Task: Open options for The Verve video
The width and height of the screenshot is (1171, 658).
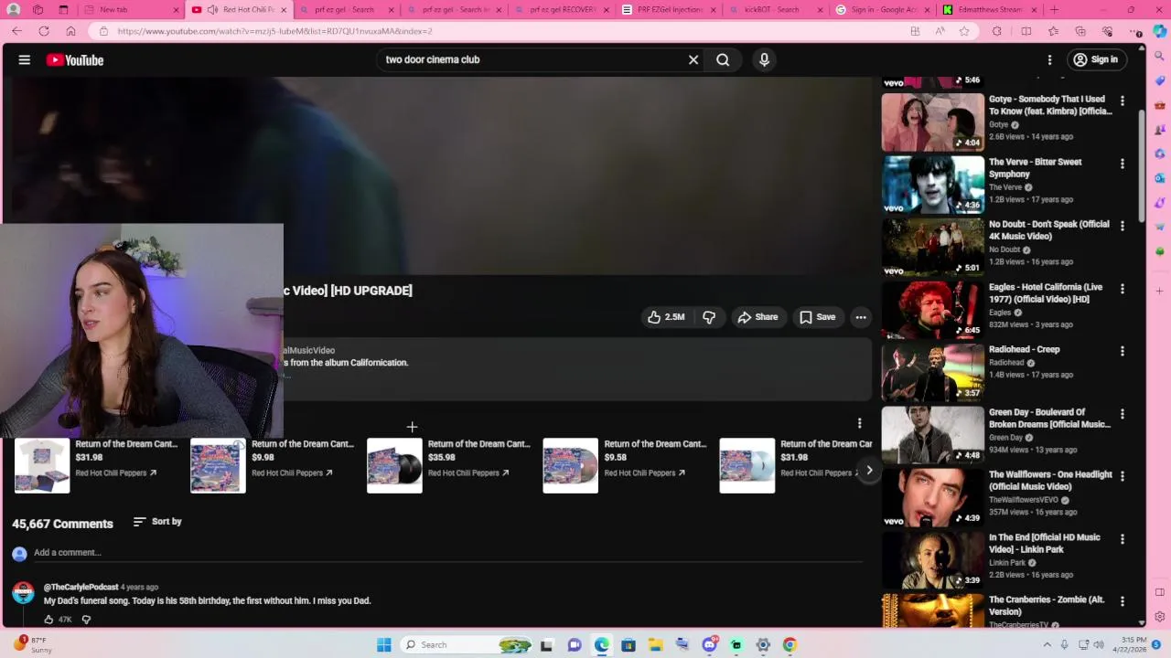Action: point(1123,164)
